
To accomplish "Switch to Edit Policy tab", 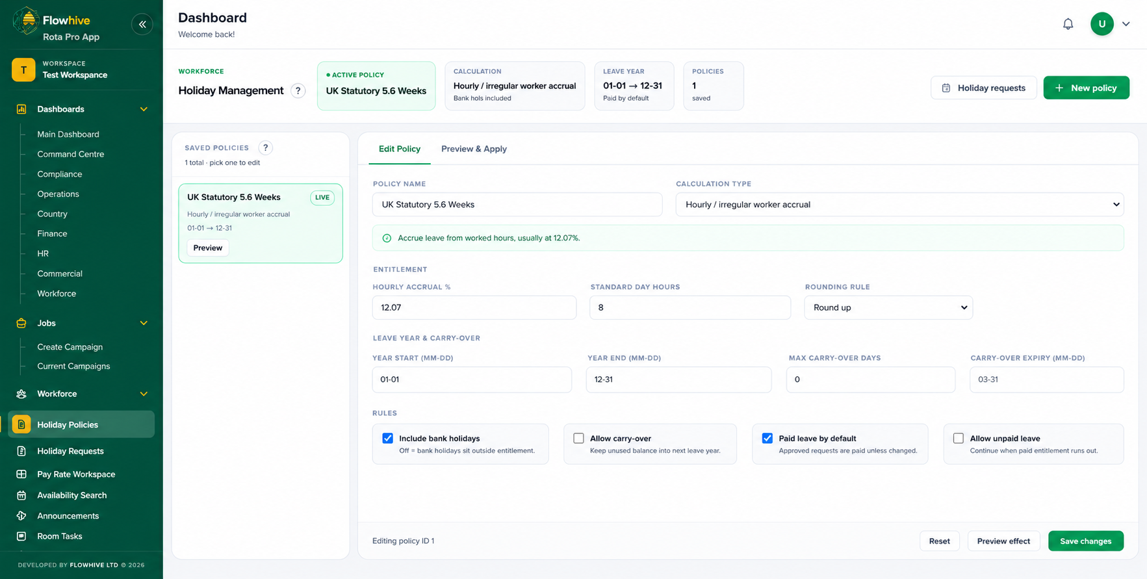I will point(400,149).
